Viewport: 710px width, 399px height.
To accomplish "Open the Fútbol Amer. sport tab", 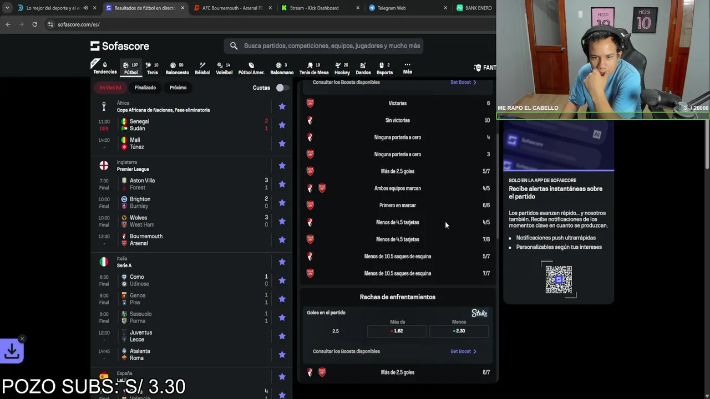I will click(x=251, y=68).
